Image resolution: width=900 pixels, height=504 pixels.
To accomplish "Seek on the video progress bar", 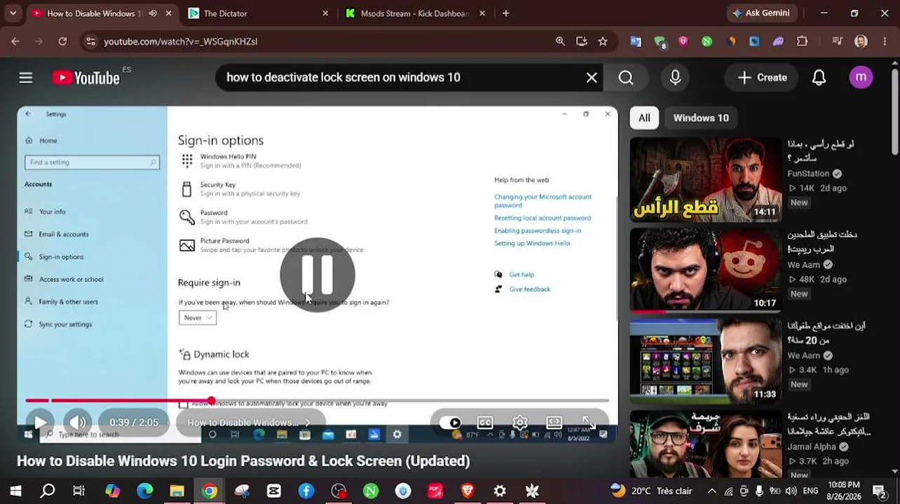I will [318, 400].
